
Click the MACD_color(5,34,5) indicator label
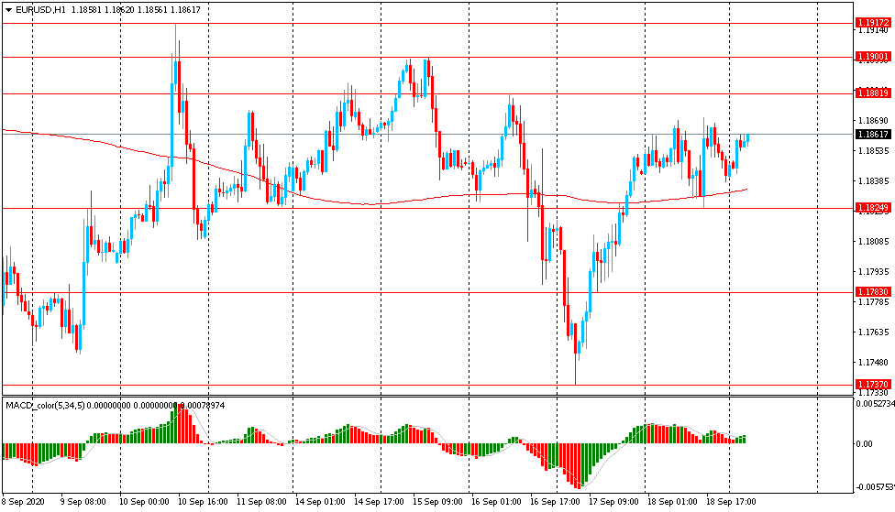tap(45, 406)
